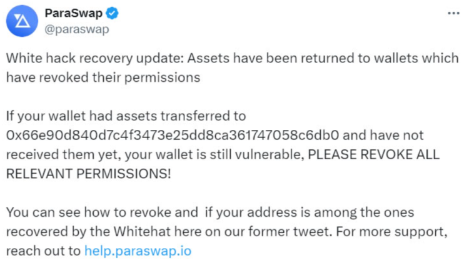This screenshot has height=263, width=469.
Task: Open the ParaSwap profile avatar
Action: click(x=21, y=22)
